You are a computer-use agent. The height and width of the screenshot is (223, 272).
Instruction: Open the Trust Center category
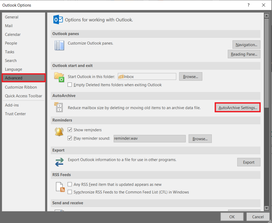[15, 114]
